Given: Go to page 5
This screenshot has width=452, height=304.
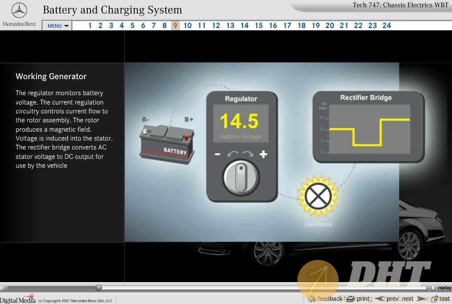Looking at the screenshot, I should (132, 26).
